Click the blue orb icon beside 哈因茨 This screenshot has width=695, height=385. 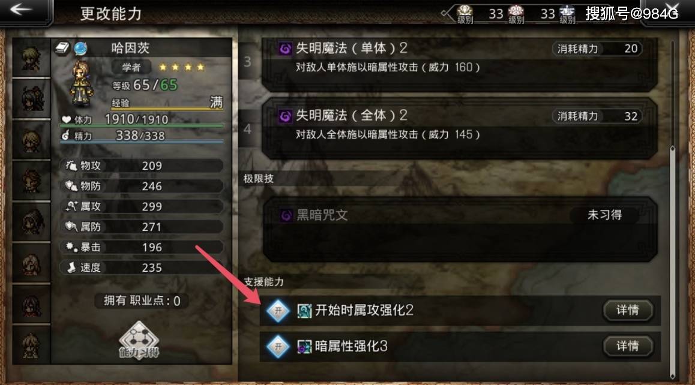coord(80,48)
